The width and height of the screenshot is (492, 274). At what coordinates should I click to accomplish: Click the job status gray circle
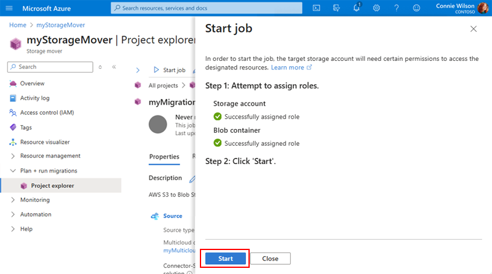[x=158, y=125]
